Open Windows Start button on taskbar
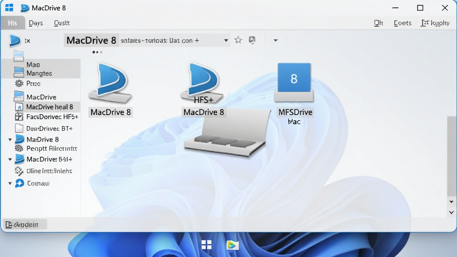Screen dimensions: 457x257 206,245
